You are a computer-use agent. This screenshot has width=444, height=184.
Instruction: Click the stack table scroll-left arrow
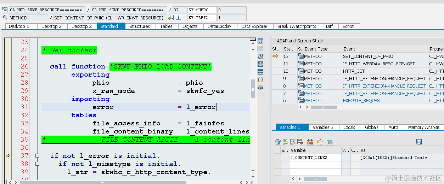point(300,107)
